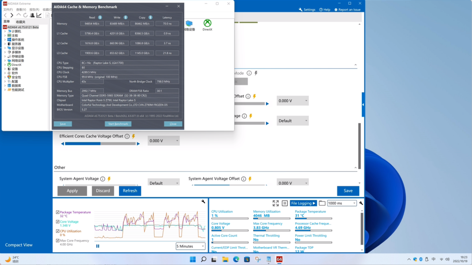
Task: Open File Explorer from taskbar
Action: point(225,259)
